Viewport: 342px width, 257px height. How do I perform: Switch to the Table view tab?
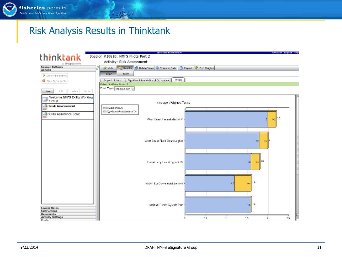point(126,74)
